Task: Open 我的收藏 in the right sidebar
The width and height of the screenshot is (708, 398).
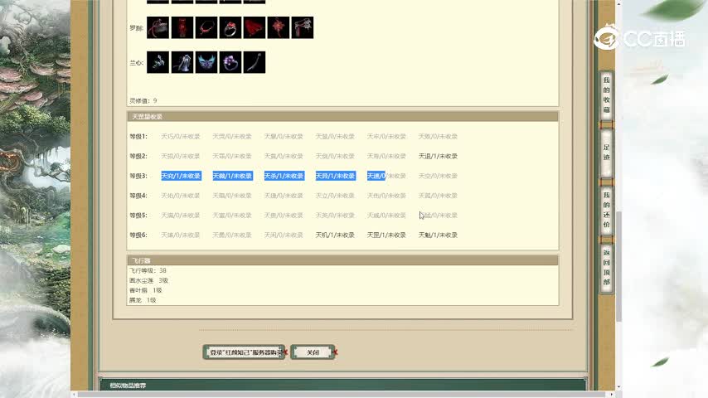Action: [x=606, y=95]
